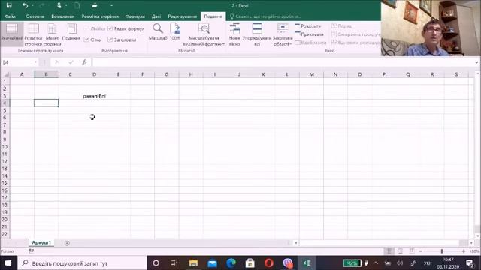Screen dimensions: 481x270
Task: Select column M header
Action: coord(311,74)
